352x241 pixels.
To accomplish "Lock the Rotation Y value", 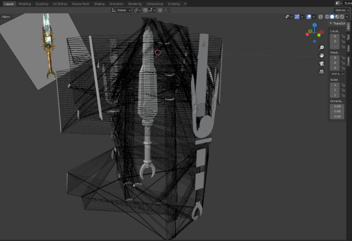I will tap(343, 63).
